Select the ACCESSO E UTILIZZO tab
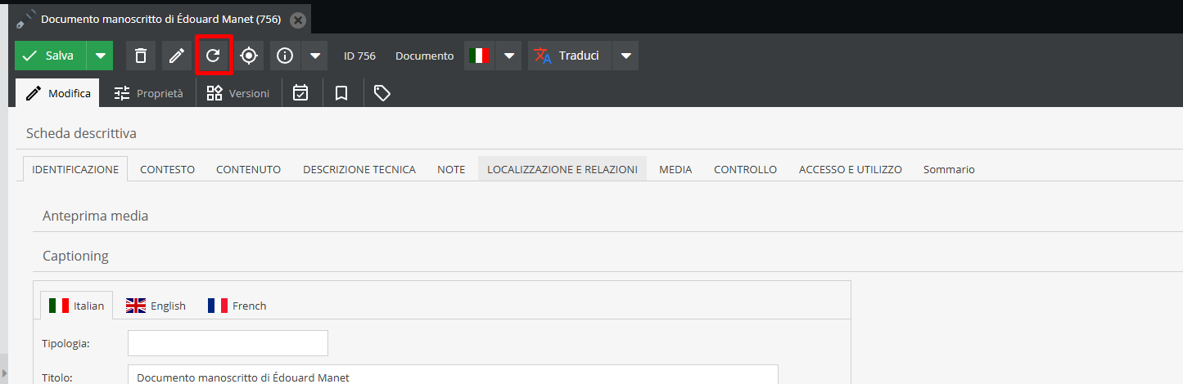 coord(851,169)
